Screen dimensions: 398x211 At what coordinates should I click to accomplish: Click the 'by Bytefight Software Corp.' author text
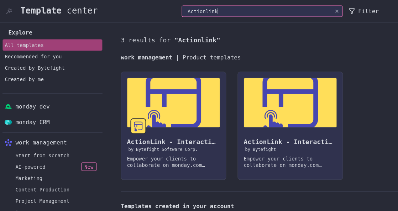click(x=163, y=149)
